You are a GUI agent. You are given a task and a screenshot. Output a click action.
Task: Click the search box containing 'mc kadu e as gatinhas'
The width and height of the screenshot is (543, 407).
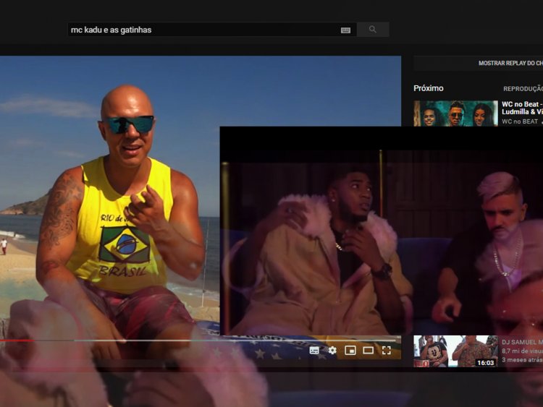(x=203, y=30)
